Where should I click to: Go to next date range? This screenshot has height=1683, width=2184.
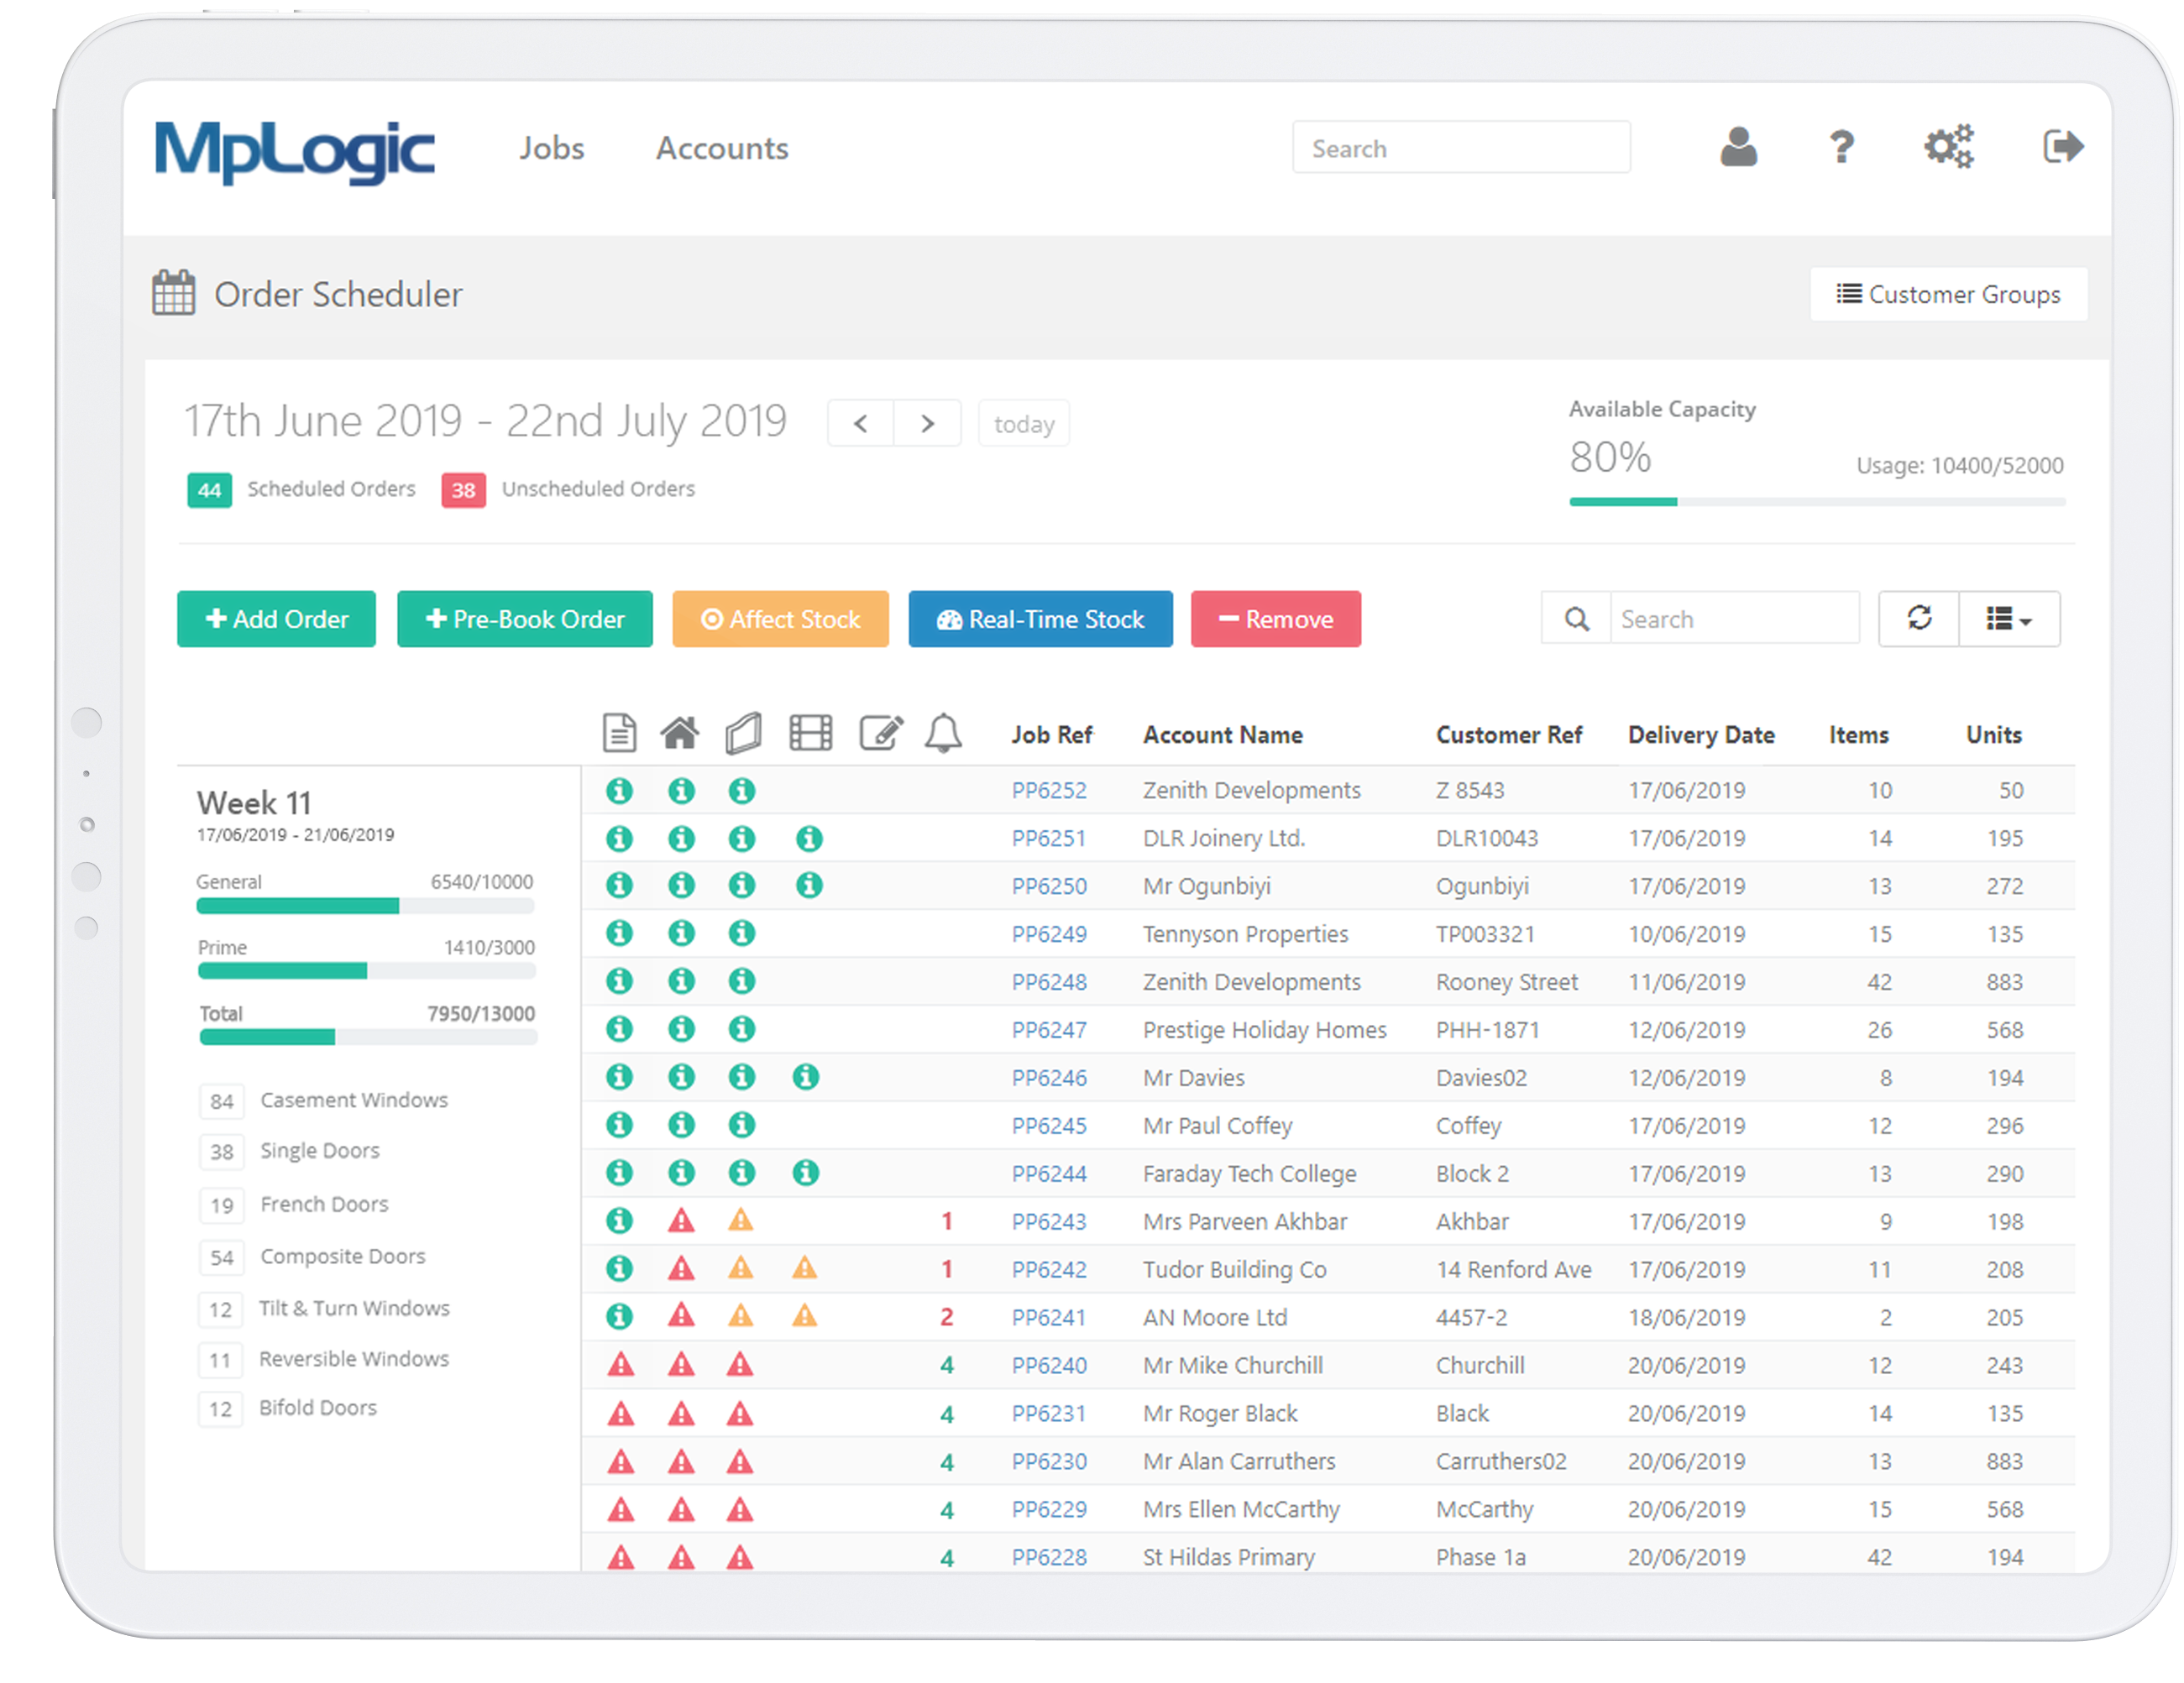coord(927,424)
